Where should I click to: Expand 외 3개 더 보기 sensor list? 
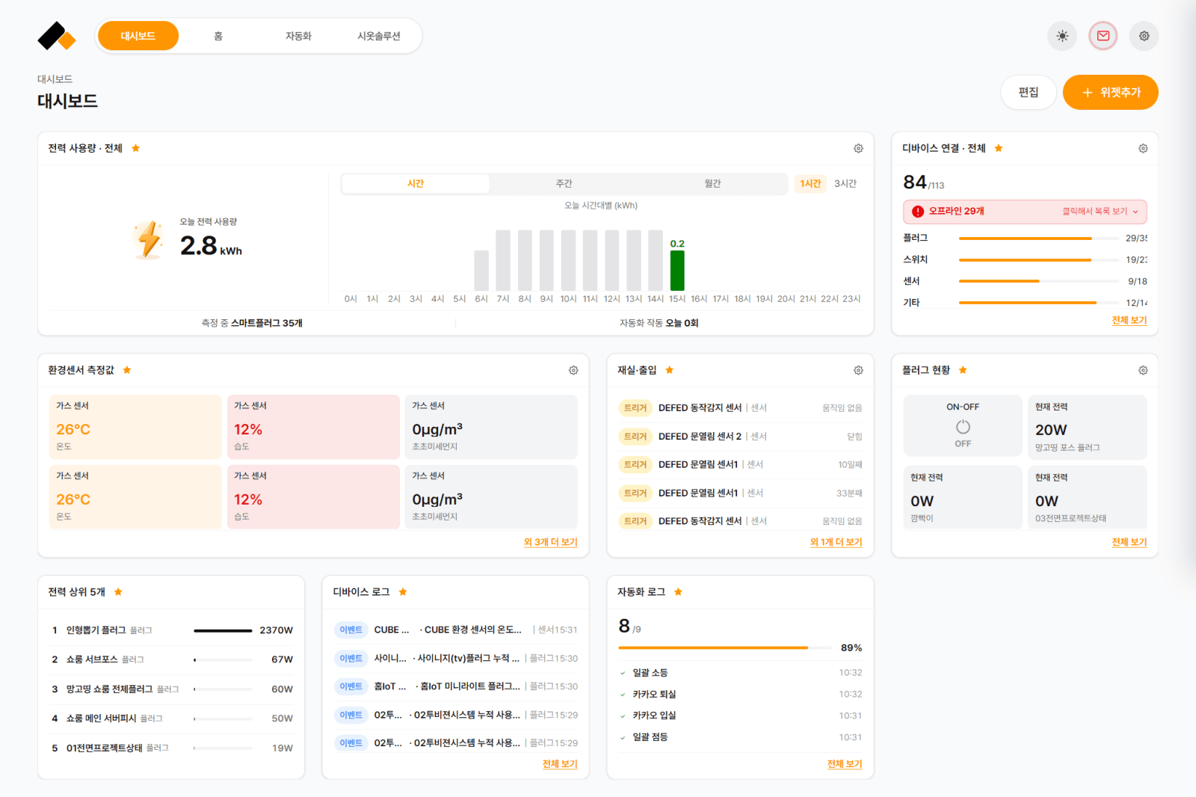pyautogui.click(x=550, y=542)
